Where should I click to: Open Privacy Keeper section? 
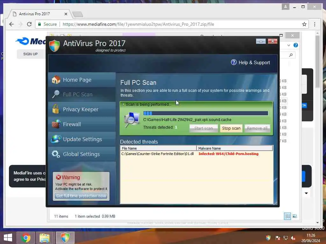coord(82,109)
